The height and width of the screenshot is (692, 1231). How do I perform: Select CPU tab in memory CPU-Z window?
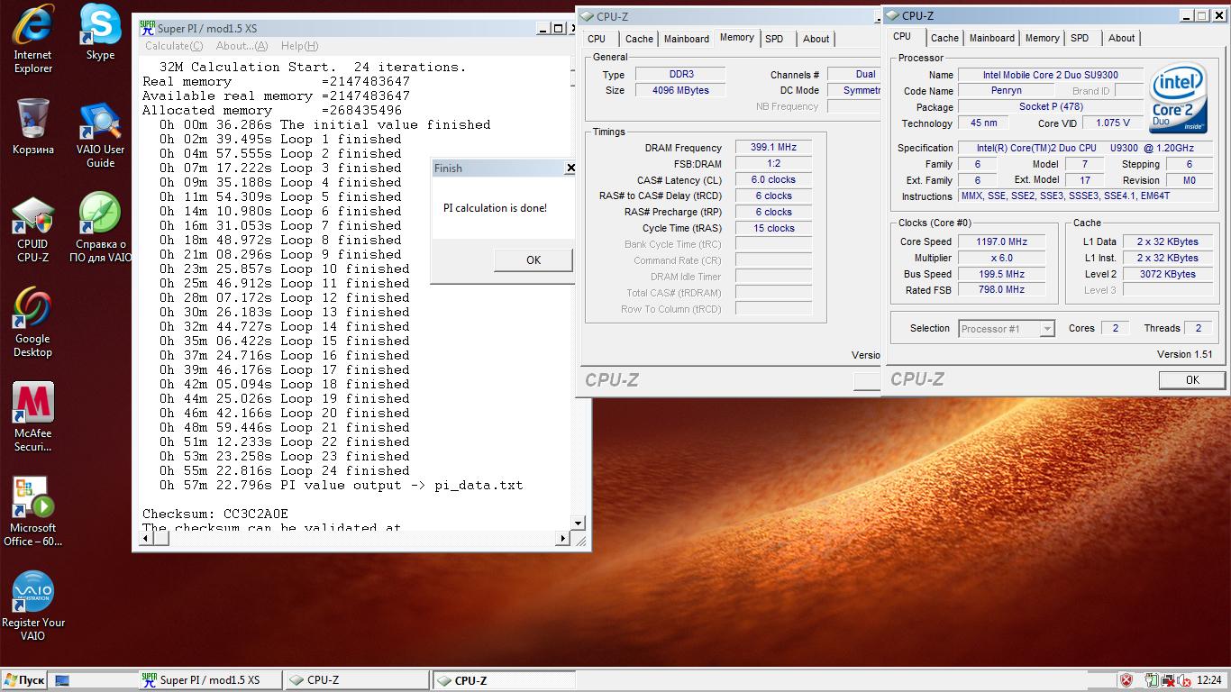pyautogui.click(x=597, y=39)
